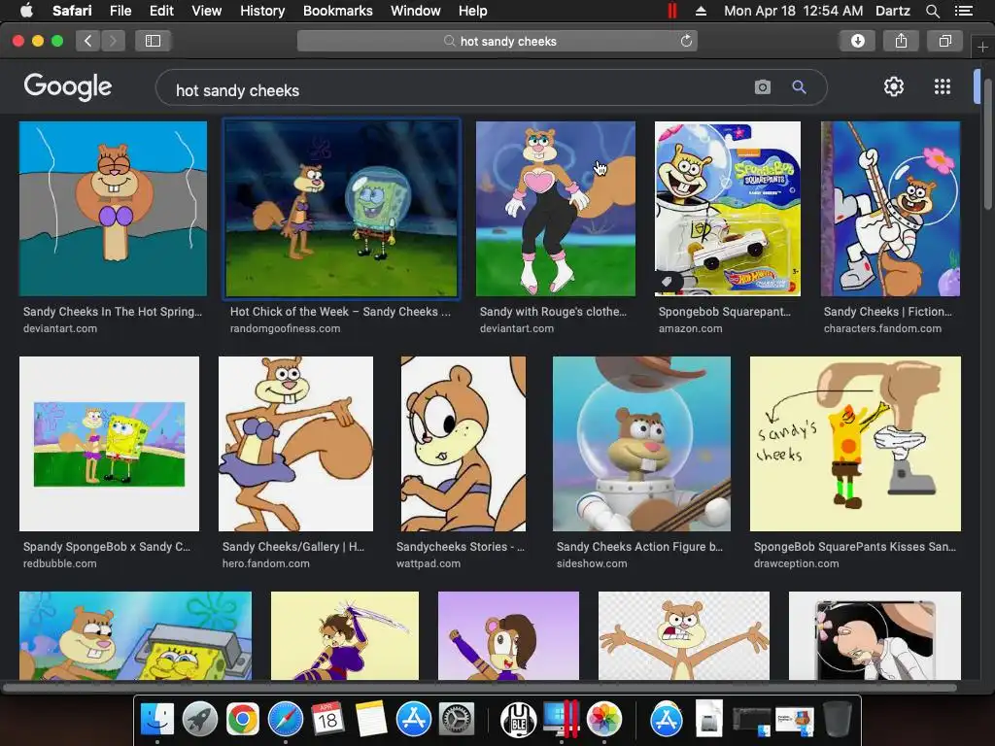Open the Share button in Safari toolbar
The image size is (995, 746).
tap(901, 41)
